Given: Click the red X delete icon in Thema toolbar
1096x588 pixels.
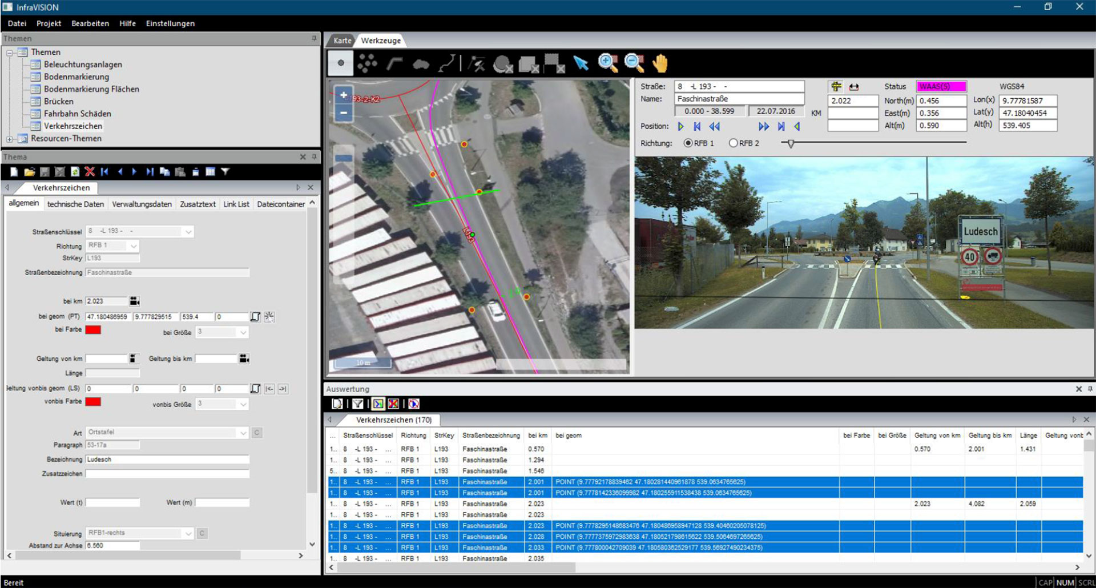Looking at the screenshot, I should [x=90, y=172].
